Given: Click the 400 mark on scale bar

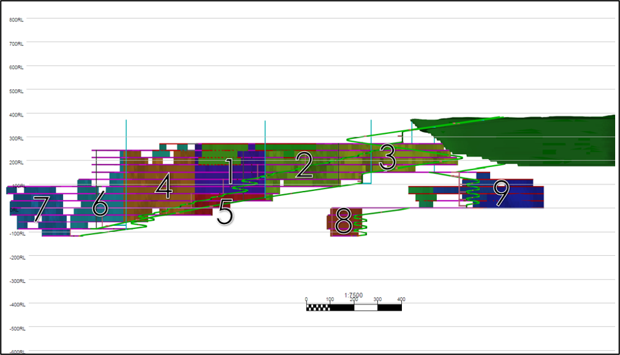Looking at the screenshot, I should click(401, 300).
